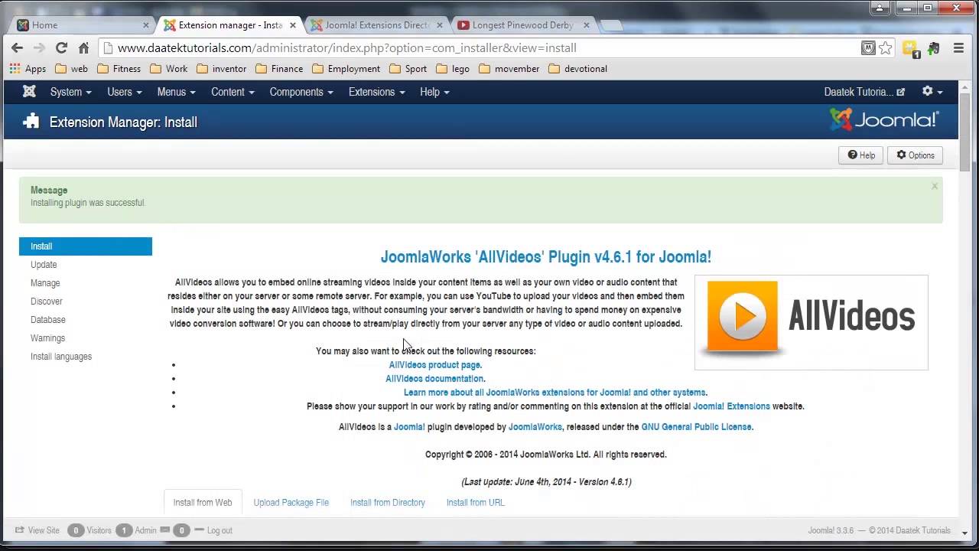Click Log out in the footer
The height and width of the screenshot is (551, 979).
tap(213, 530)
